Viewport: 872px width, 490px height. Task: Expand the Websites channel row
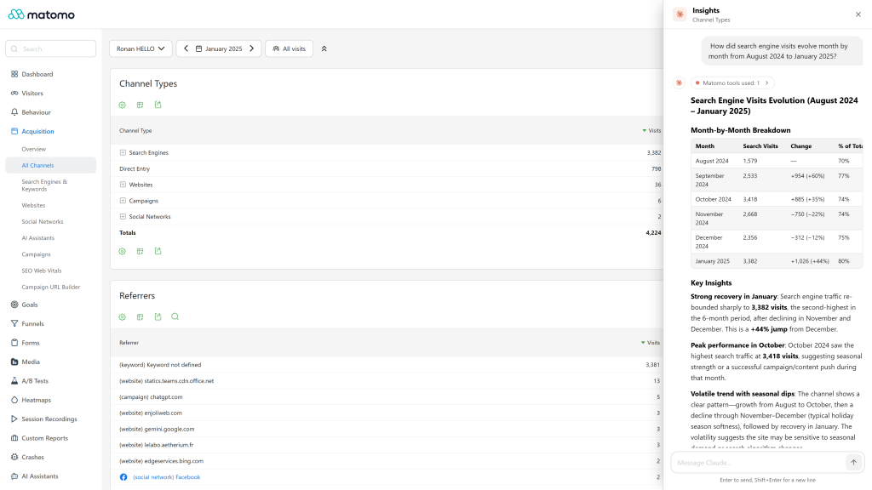click(123, 185)
